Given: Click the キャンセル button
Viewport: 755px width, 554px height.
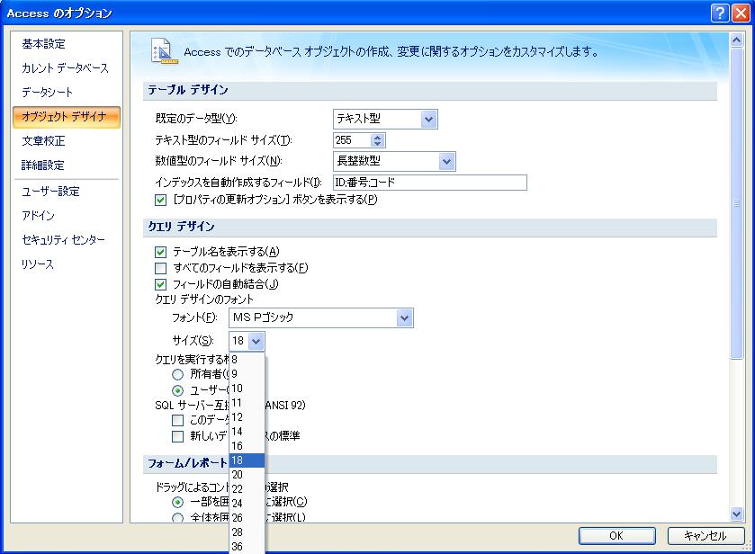Looking at the screenshot, I should [706, 536].
